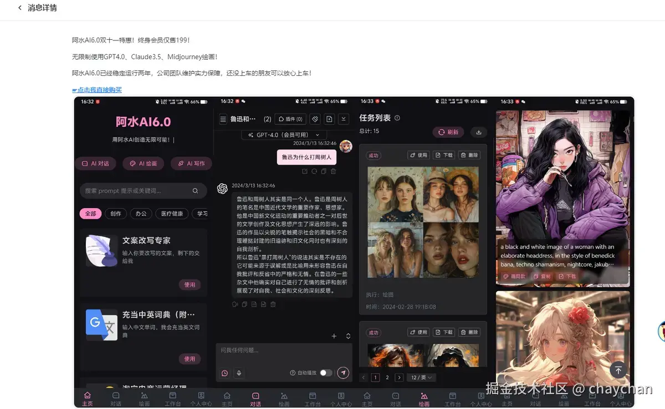The width and height of the screenshot is (665, 409).
Task: Click 画同款 on the purple jacket artwork
Action: pos(514,276)
